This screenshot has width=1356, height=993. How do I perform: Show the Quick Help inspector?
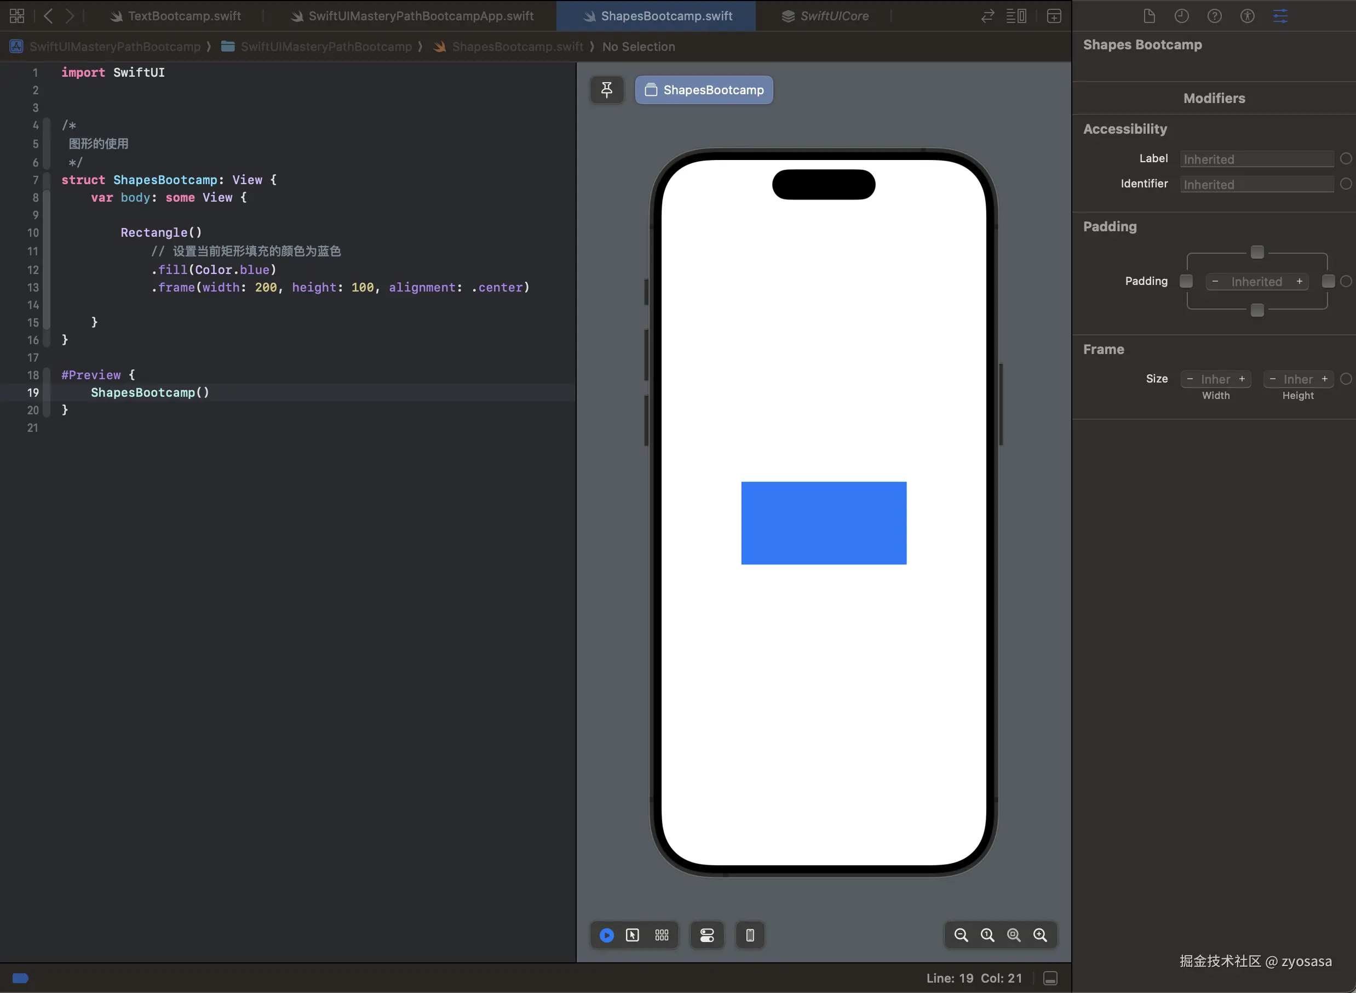[1214, 16]
